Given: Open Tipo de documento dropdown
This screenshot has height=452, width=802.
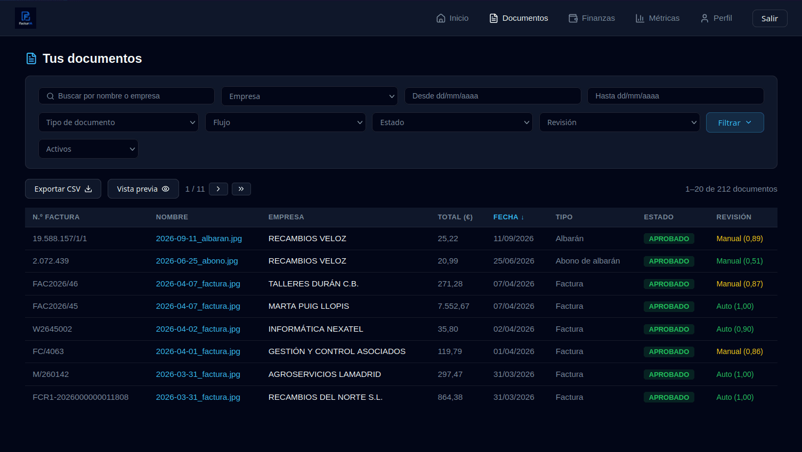Looking at the screenshot, I should [x=118, y=122].
